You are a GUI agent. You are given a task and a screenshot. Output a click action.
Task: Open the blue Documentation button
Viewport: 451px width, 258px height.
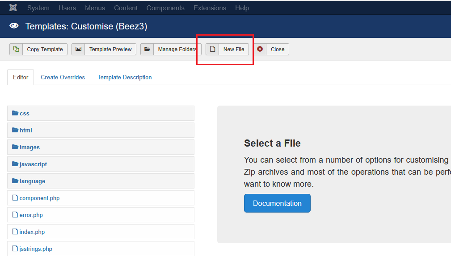(x=277, y=203)
